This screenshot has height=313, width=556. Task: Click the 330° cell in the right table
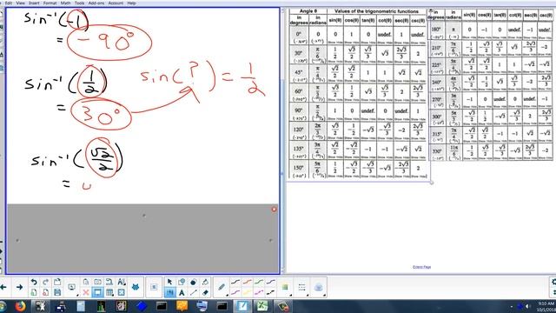pyautogui.click(x=436, y=153)
